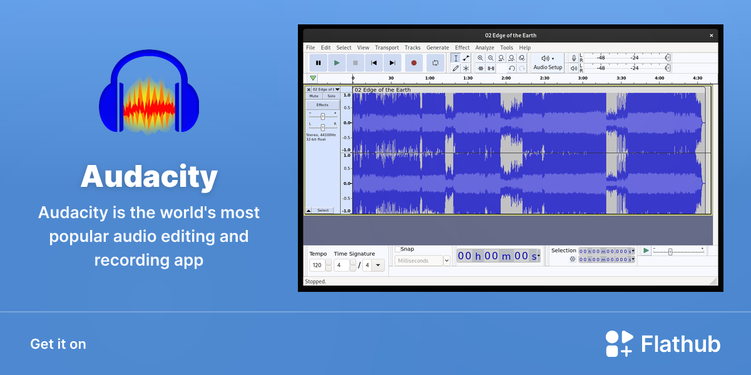
Task: Click the track gain slider handle
Action: [323, 117]
